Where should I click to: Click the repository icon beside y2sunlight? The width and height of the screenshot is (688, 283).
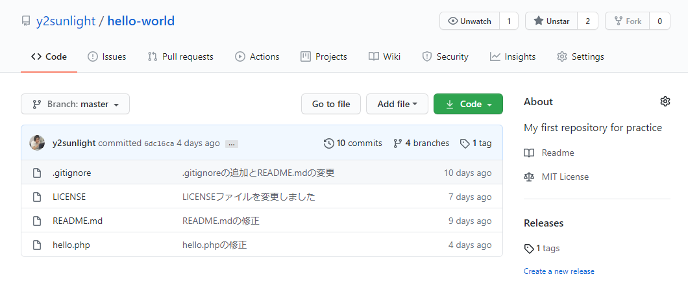[25, 21]
